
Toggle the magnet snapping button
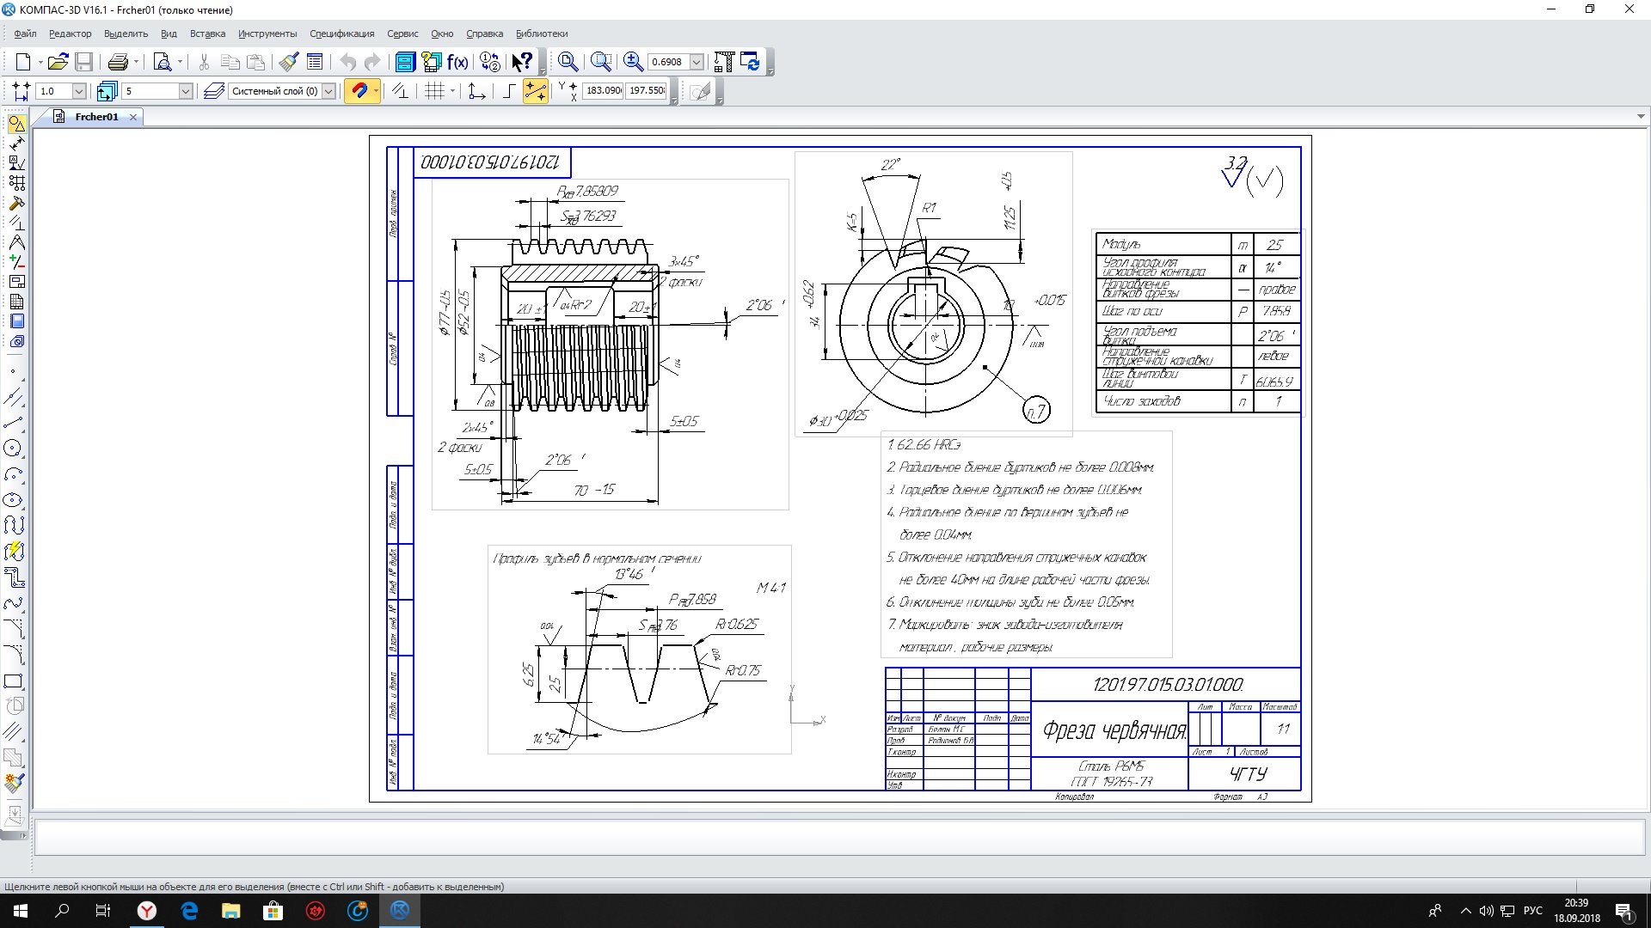point(360,91)
